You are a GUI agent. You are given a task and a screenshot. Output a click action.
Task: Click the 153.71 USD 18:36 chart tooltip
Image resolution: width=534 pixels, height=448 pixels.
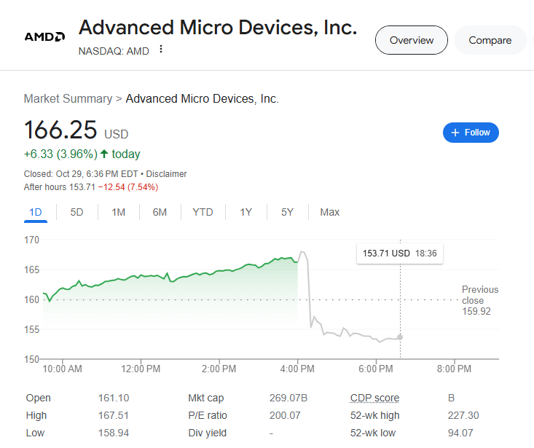(400, 254)
